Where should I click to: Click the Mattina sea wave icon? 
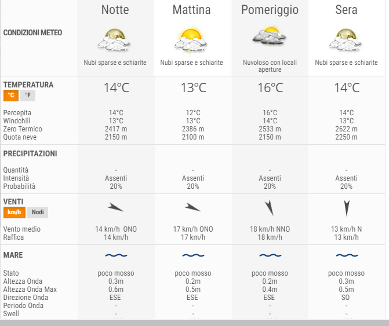[193, 255]
